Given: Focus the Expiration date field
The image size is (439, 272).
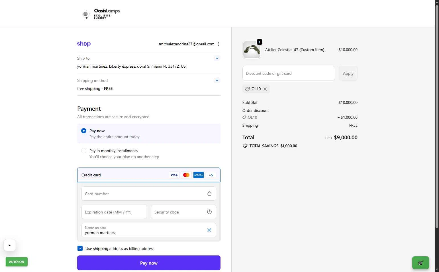Looking at the screenshot, I should 114,212.
